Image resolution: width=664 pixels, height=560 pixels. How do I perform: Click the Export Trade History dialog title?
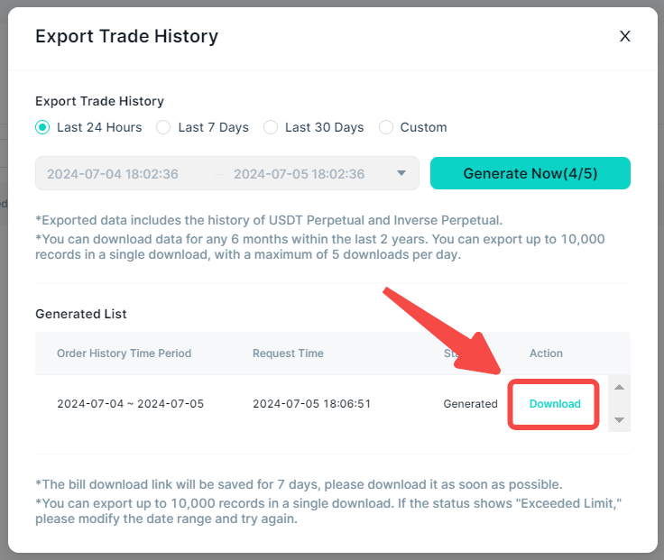coord(126,36)
